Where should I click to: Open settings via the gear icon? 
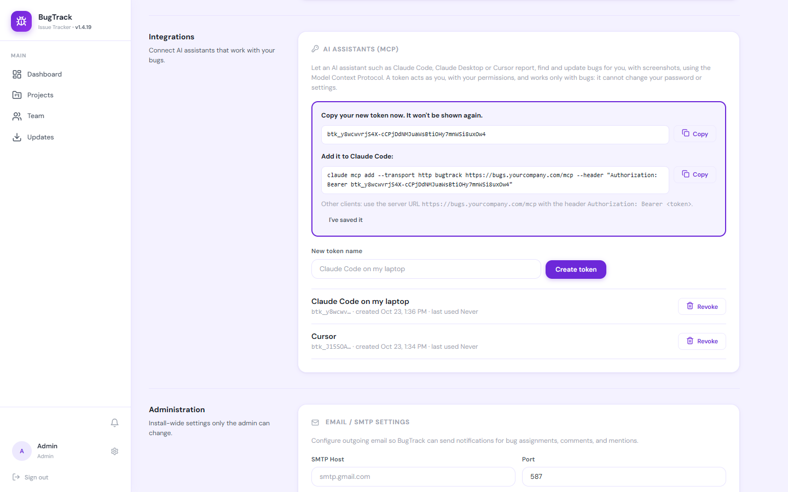click(x=114, y=452)
